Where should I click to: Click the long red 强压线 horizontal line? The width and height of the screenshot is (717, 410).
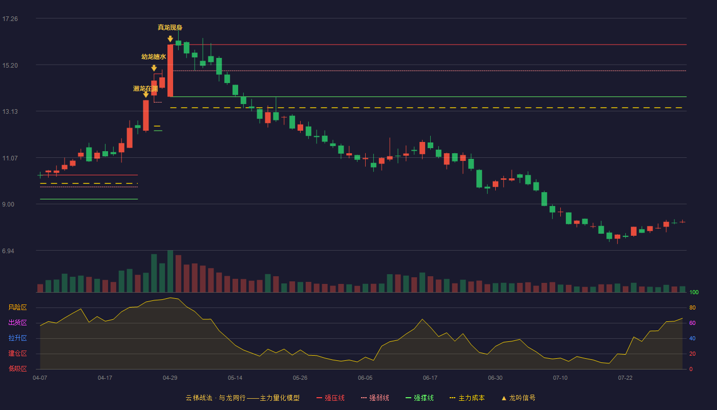click(428, 45)
